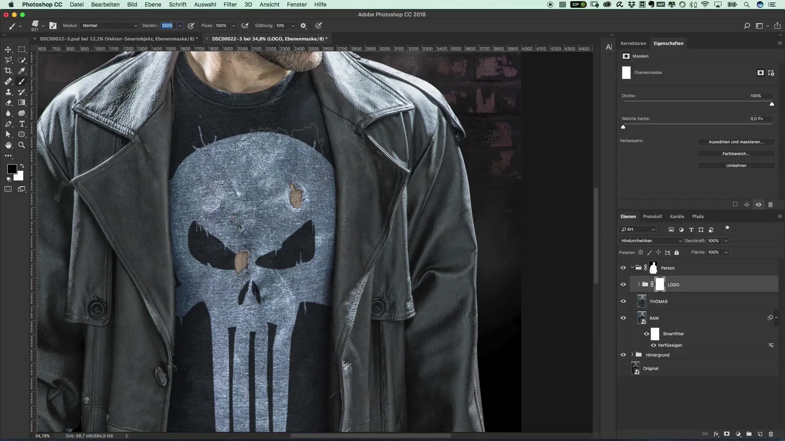Click the Farbbereich button

pyautogui.click(x=736, y=154)
